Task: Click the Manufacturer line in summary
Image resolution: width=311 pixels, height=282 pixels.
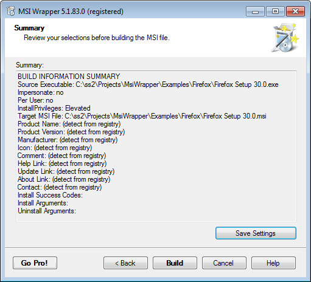Action: 68,140
